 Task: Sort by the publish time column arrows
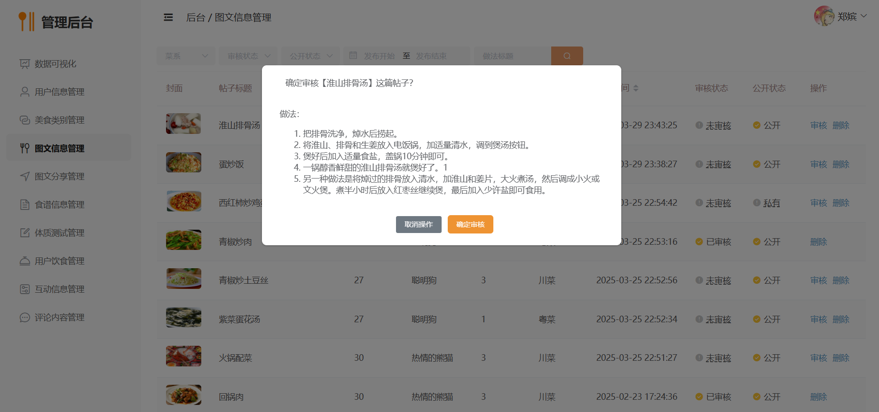click(x=636, y=88)
